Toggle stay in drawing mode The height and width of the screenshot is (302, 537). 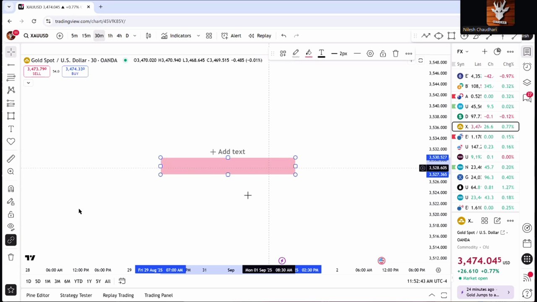coord(11,202)
